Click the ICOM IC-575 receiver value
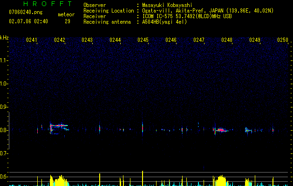This screenshot has height=186, width=293. tap(187, 16)
